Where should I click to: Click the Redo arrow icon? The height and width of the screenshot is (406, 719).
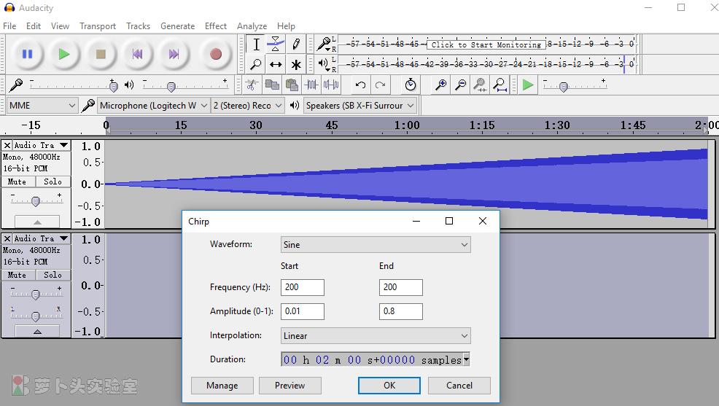[380, 85]
